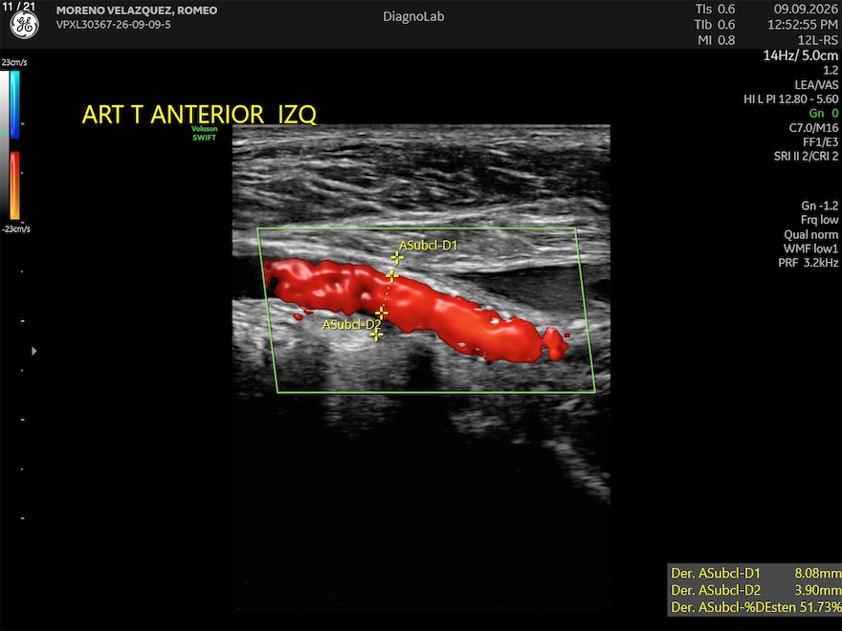Screen dimensions: 842x631
Task: Click the blue color Doppler velocity bar
Action: pos(15,104)
